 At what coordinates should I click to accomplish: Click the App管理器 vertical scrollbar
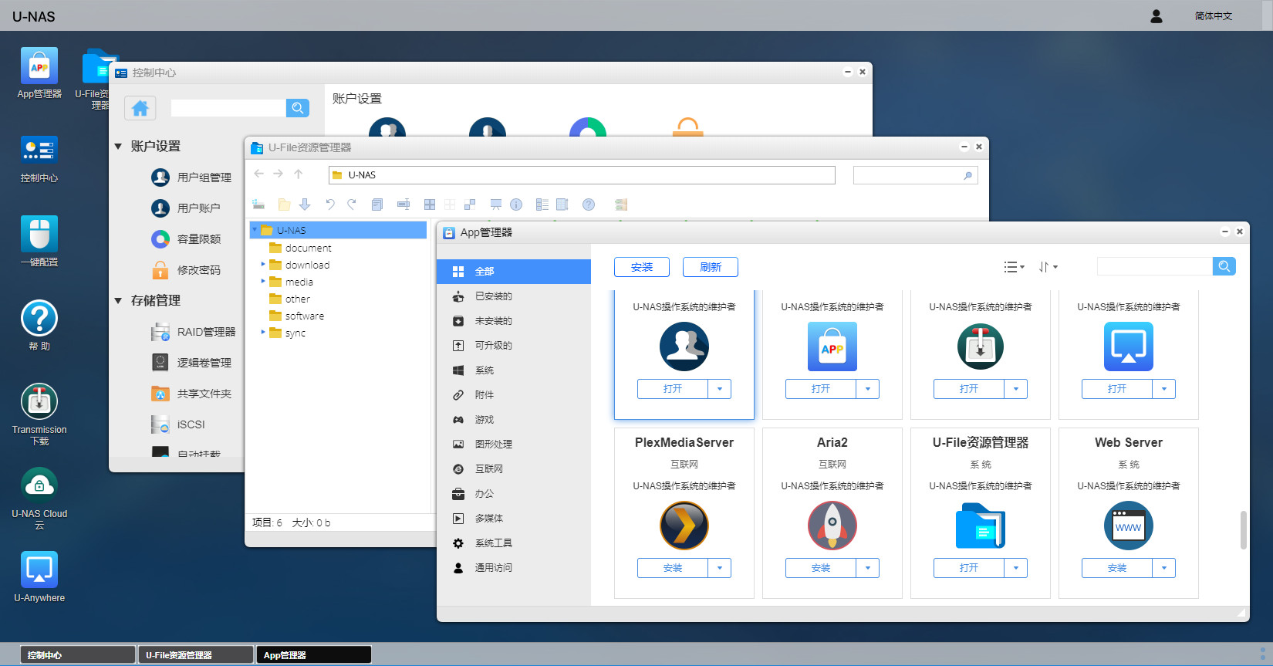pyautogui.click(x=1243, y=529)
